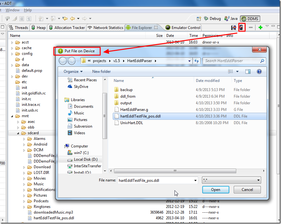Click the dialog horizontal scrollbar

tap(175, 171)
